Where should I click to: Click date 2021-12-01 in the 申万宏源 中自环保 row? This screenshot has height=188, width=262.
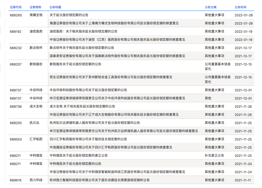243,98
